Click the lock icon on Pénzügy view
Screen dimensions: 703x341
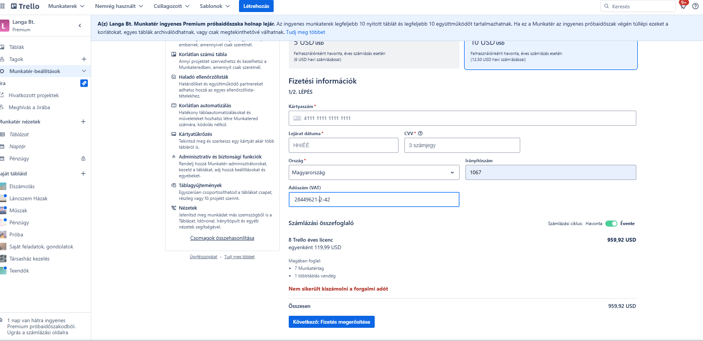[83, 158]
